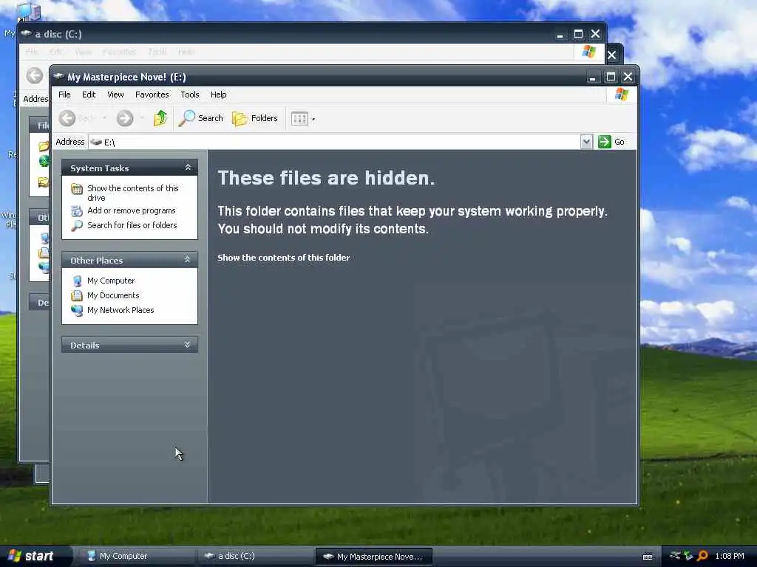Switch to a disc (C:) taskbar button
This screenshot has width=757, height=567.
pos(255,556)
